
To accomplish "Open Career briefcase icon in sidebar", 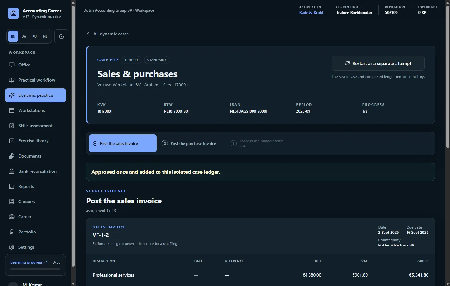I will point(12,217).
